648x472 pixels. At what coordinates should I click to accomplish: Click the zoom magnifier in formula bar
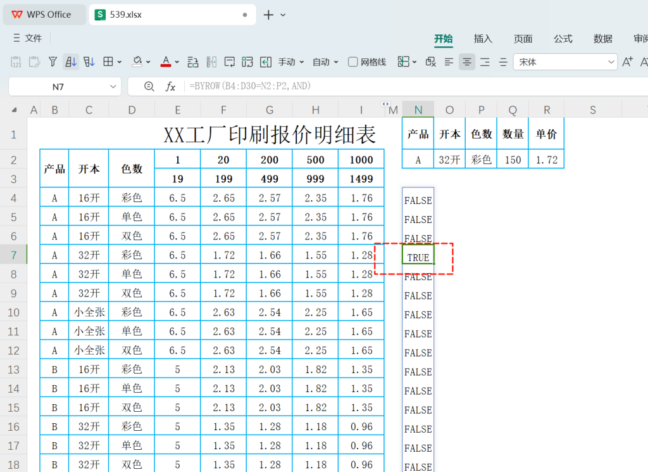coord(149,86)
